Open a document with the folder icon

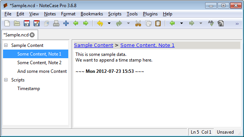coord(17,23)
